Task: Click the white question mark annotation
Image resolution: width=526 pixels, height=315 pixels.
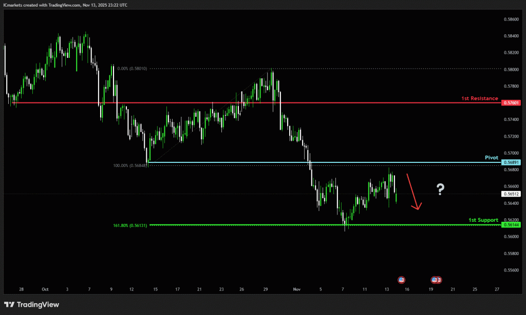Action: [x=440, y=190]
